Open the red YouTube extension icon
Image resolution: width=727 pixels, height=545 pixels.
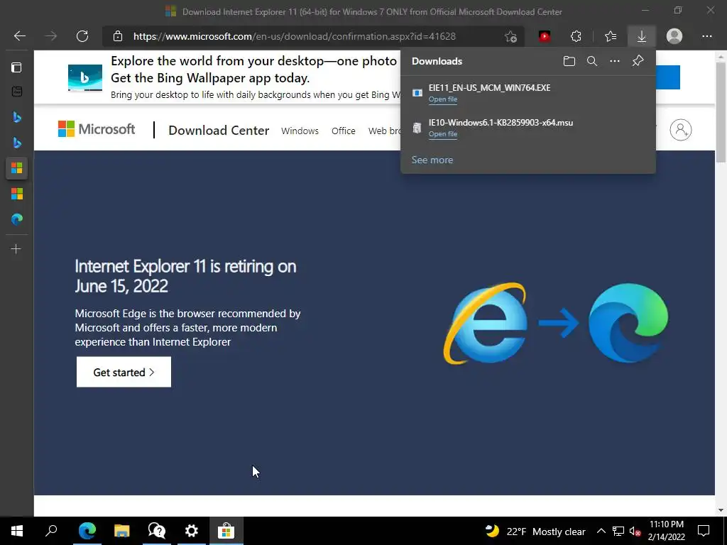tap(545, 36)
